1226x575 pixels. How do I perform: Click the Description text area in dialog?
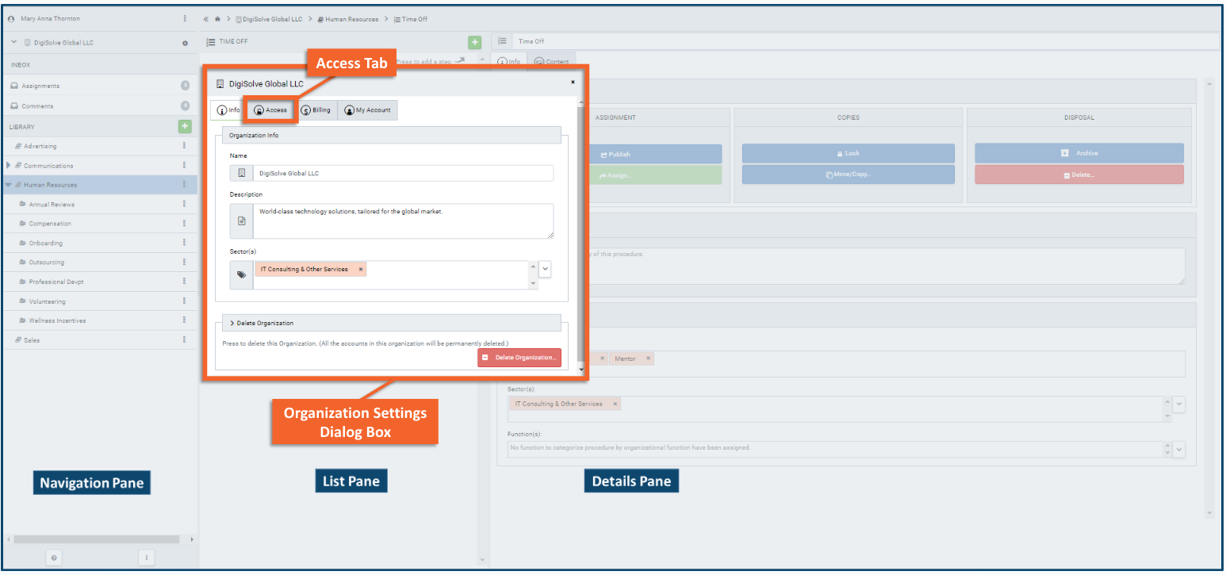tap(404, 220)
